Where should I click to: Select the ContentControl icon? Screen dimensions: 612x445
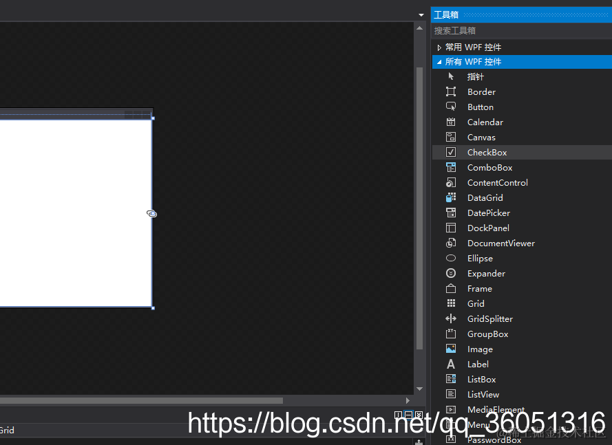pos(451,182)
